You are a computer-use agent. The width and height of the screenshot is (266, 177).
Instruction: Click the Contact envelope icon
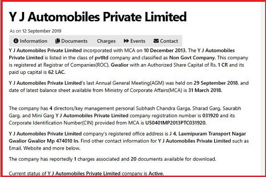[x=156, y=41]
